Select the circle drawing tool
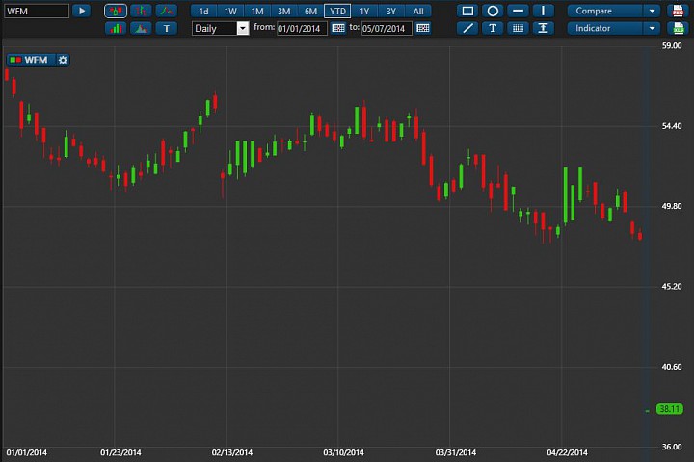 click(493, 11)
